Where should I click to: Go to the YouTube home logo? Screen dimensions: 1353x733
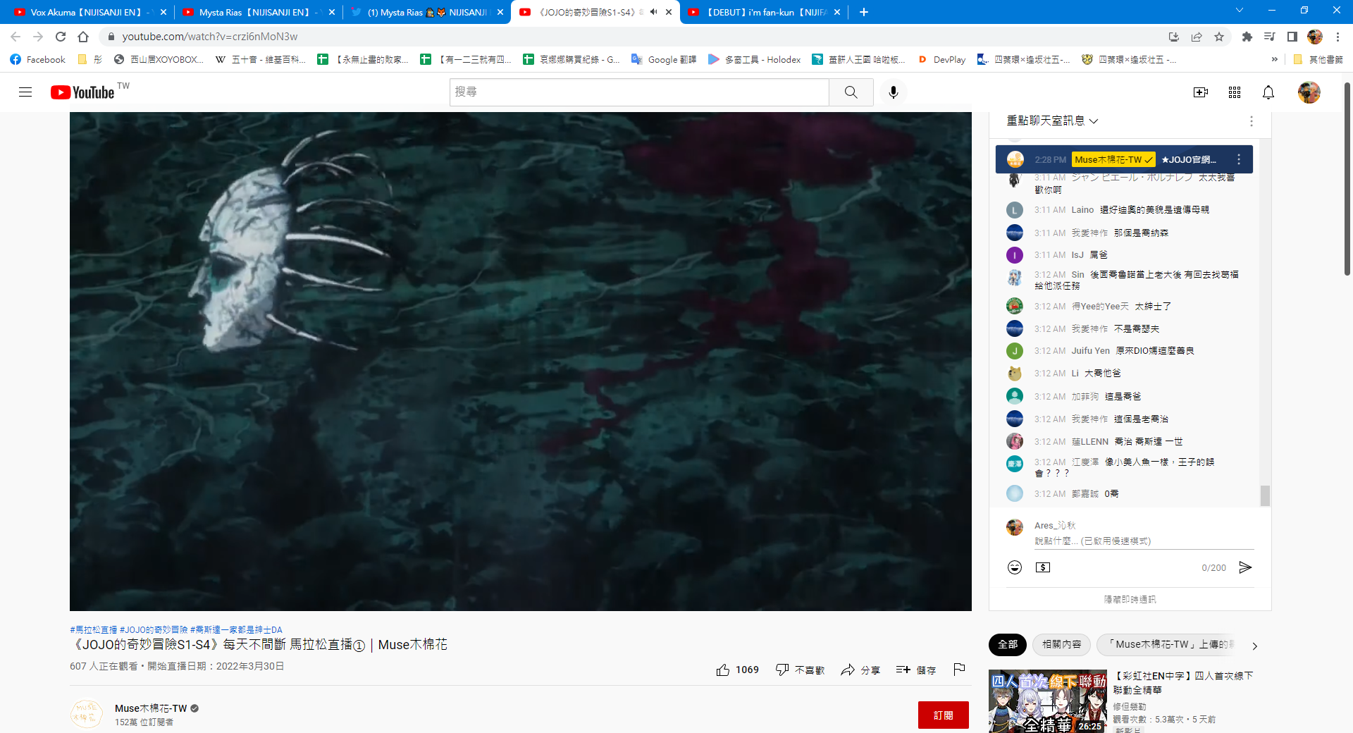[x=82, y=92]
